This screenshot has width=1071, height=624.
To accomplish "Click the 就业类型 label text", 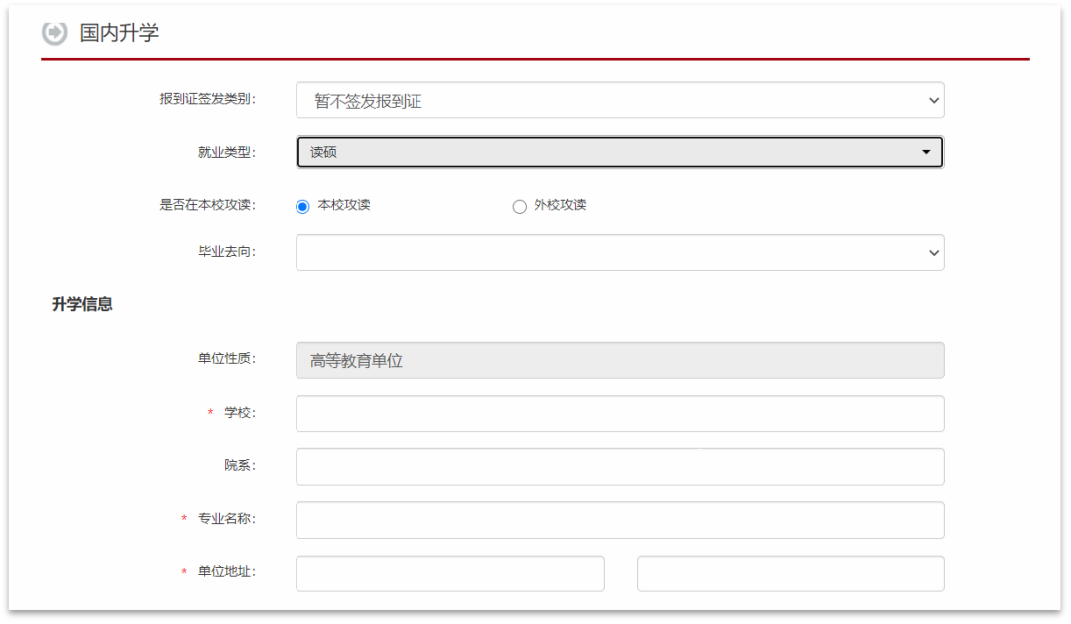I will [226, 152].
